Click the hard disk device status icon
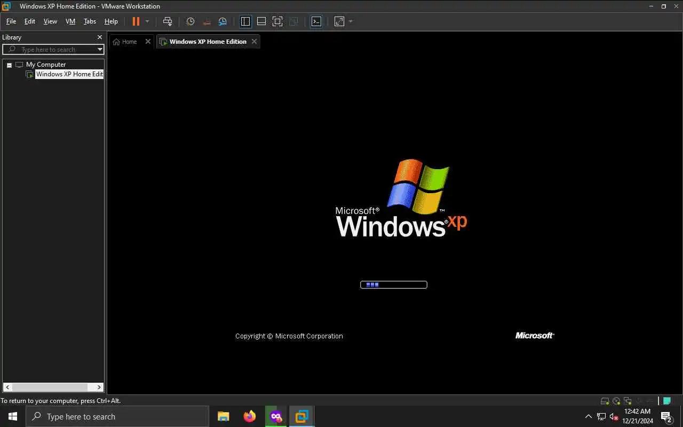This screenshot has height=427, width=683. tap(605, 401)
